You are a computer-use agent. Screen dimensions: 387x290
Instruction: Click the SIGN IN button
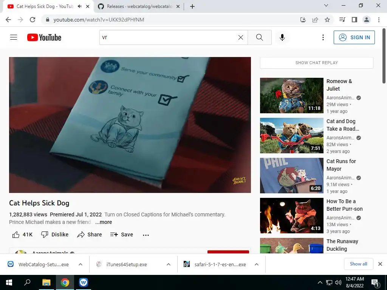click(354, 37)
